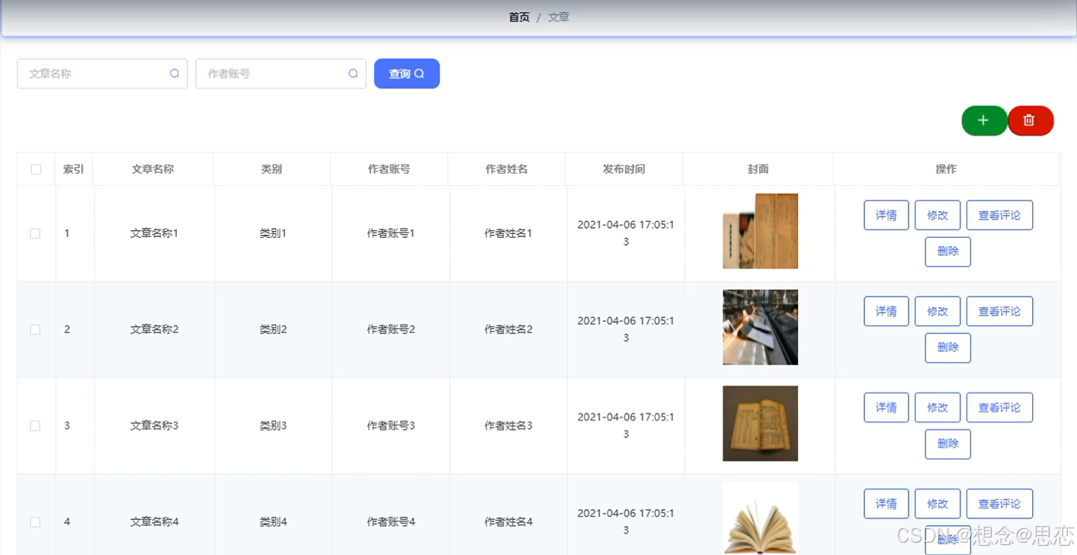This screenshot has height=555, width=1077.
Task: Open 详情 for 文章名称2
Action: tap(886, 311)
